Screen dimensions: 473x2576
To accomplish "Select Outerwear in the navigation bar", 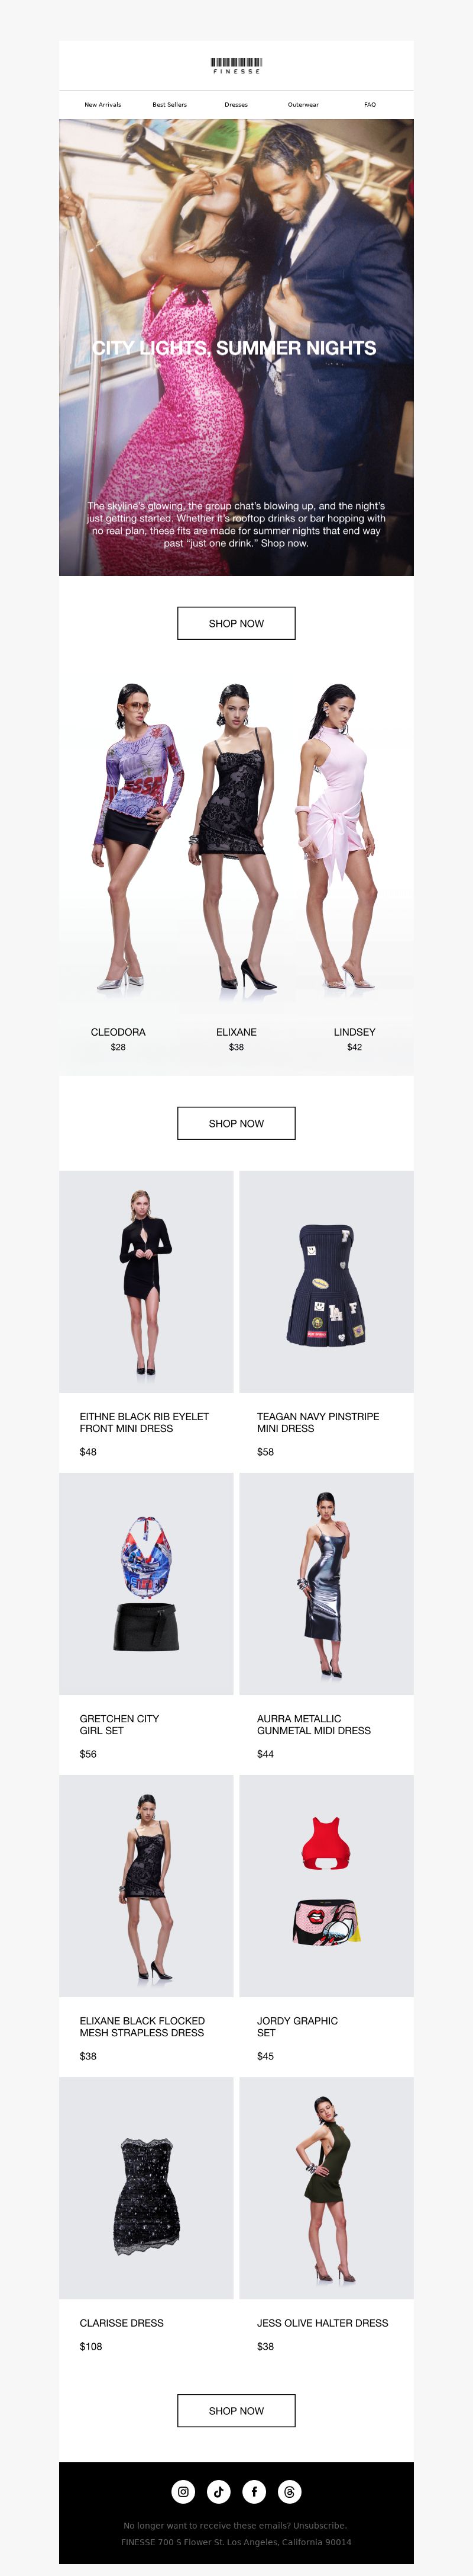I will point(303,104).
